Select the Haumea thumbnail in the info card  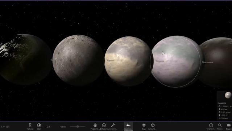click(x=228, y=95)
